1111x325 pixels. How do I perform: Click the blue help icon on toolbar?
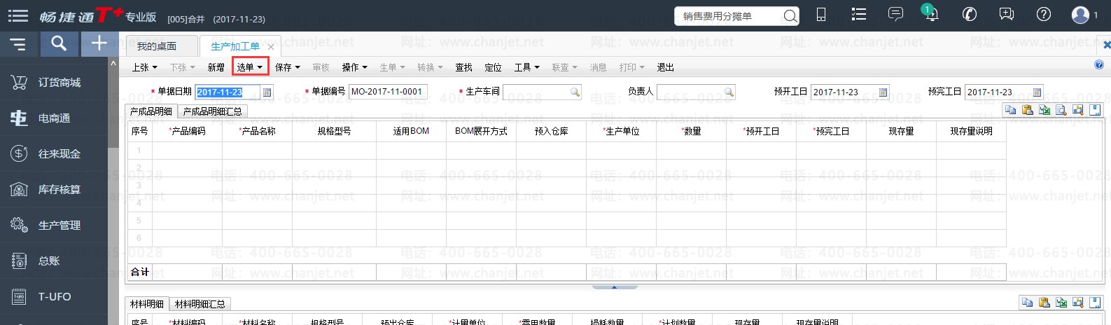pos(1099,65)
